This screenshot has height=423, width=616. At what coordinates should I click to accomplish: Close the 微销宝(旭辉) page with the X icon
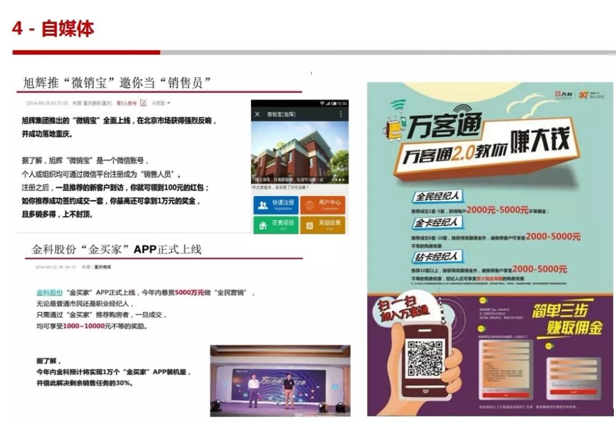[257, 114]
